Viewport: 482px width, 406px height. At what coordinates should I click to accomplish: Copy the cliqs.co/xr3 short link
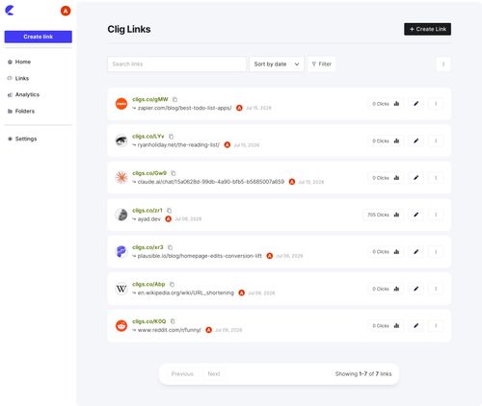click(x=171, y=247)
